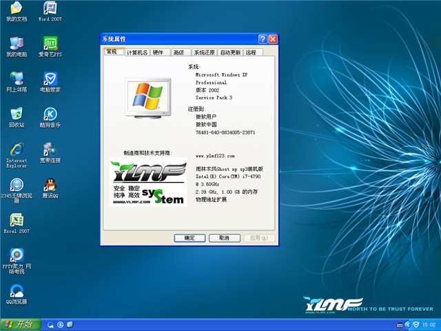Click the serial number 76481-640-8834005-23871
The image size is (441, 331).
(225, 132)
